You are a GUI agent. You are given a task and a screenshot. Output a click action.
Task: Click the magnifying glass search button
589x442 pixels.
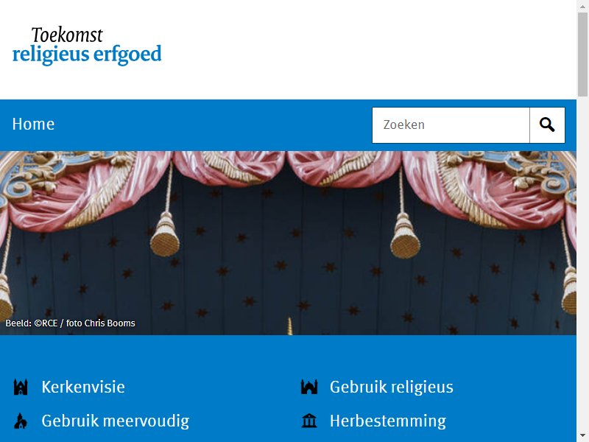coord(547,125)
